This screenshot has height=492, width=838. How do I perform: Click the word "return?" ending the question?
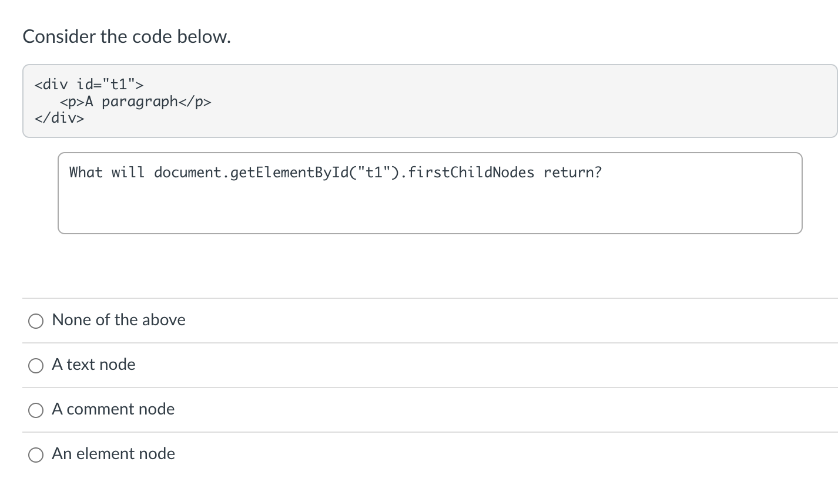tap(573, 173)
